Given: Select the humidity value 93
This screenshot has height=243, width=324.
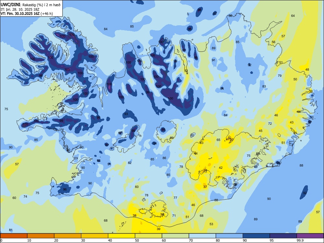Looking at the screenshot, I should pos(126,114).
